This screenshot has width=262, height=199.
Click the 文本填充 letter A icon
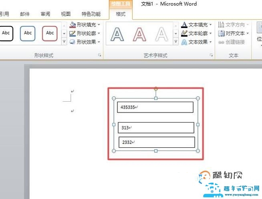(x=184, y=25)
